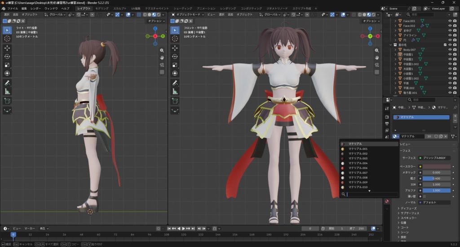Image resolution: width=460 pixels, height=247 pixels.
Task: Toggle camera view in the right viewport
Action: pyautogui.click(x=377, y=65)
